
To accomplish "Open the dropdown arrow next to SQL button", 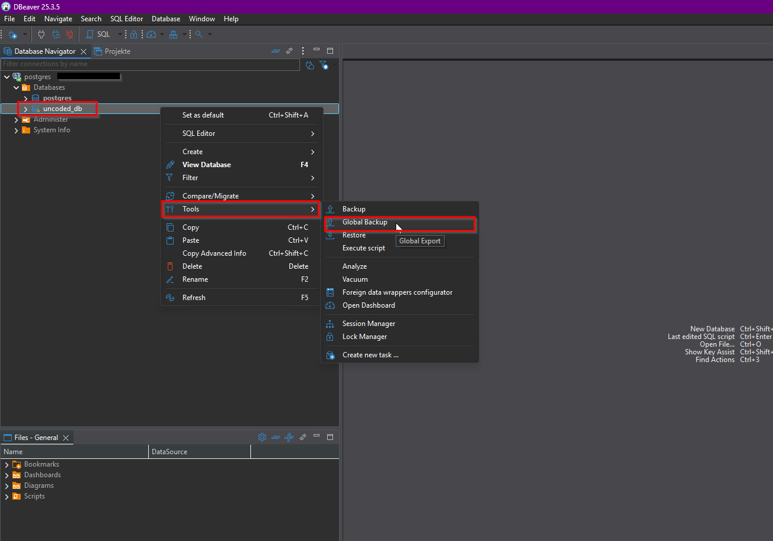I will point(120,35).
